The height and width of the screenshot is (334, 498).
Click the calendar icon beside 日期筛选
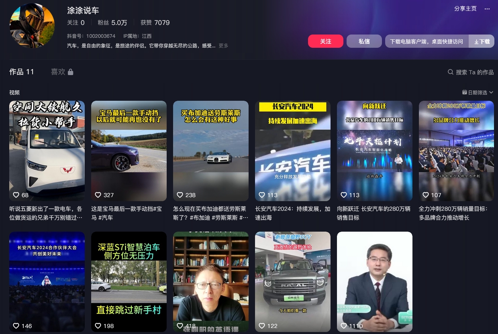pos(465,92)
